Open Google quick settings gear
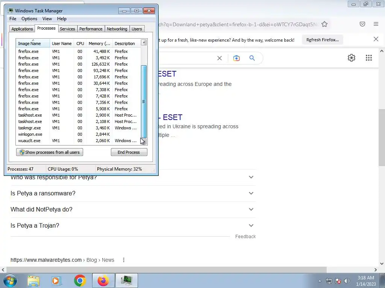Viewport: 385px width, 288px height. [x=352, y=58]
